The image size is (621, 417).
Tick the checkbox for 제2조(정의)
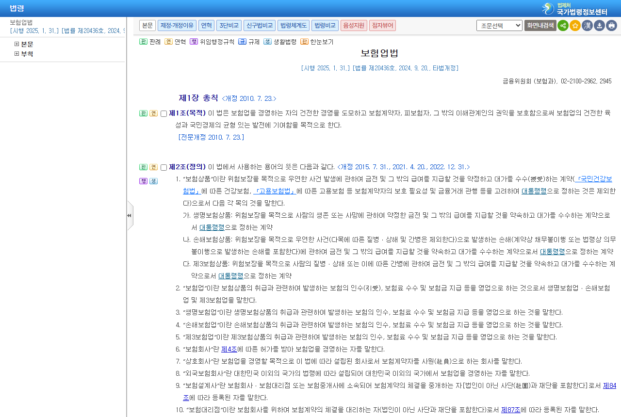coord(163,167)
